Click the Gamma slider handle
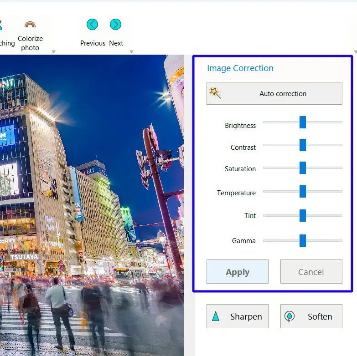Viewport: 357px width, 356px height. 302,240
